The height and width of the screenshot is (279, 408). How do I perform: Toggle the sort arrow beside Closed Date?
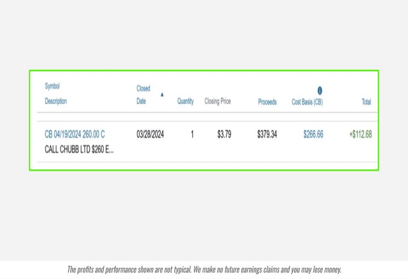pyautogui.click(x=162, y=95)
